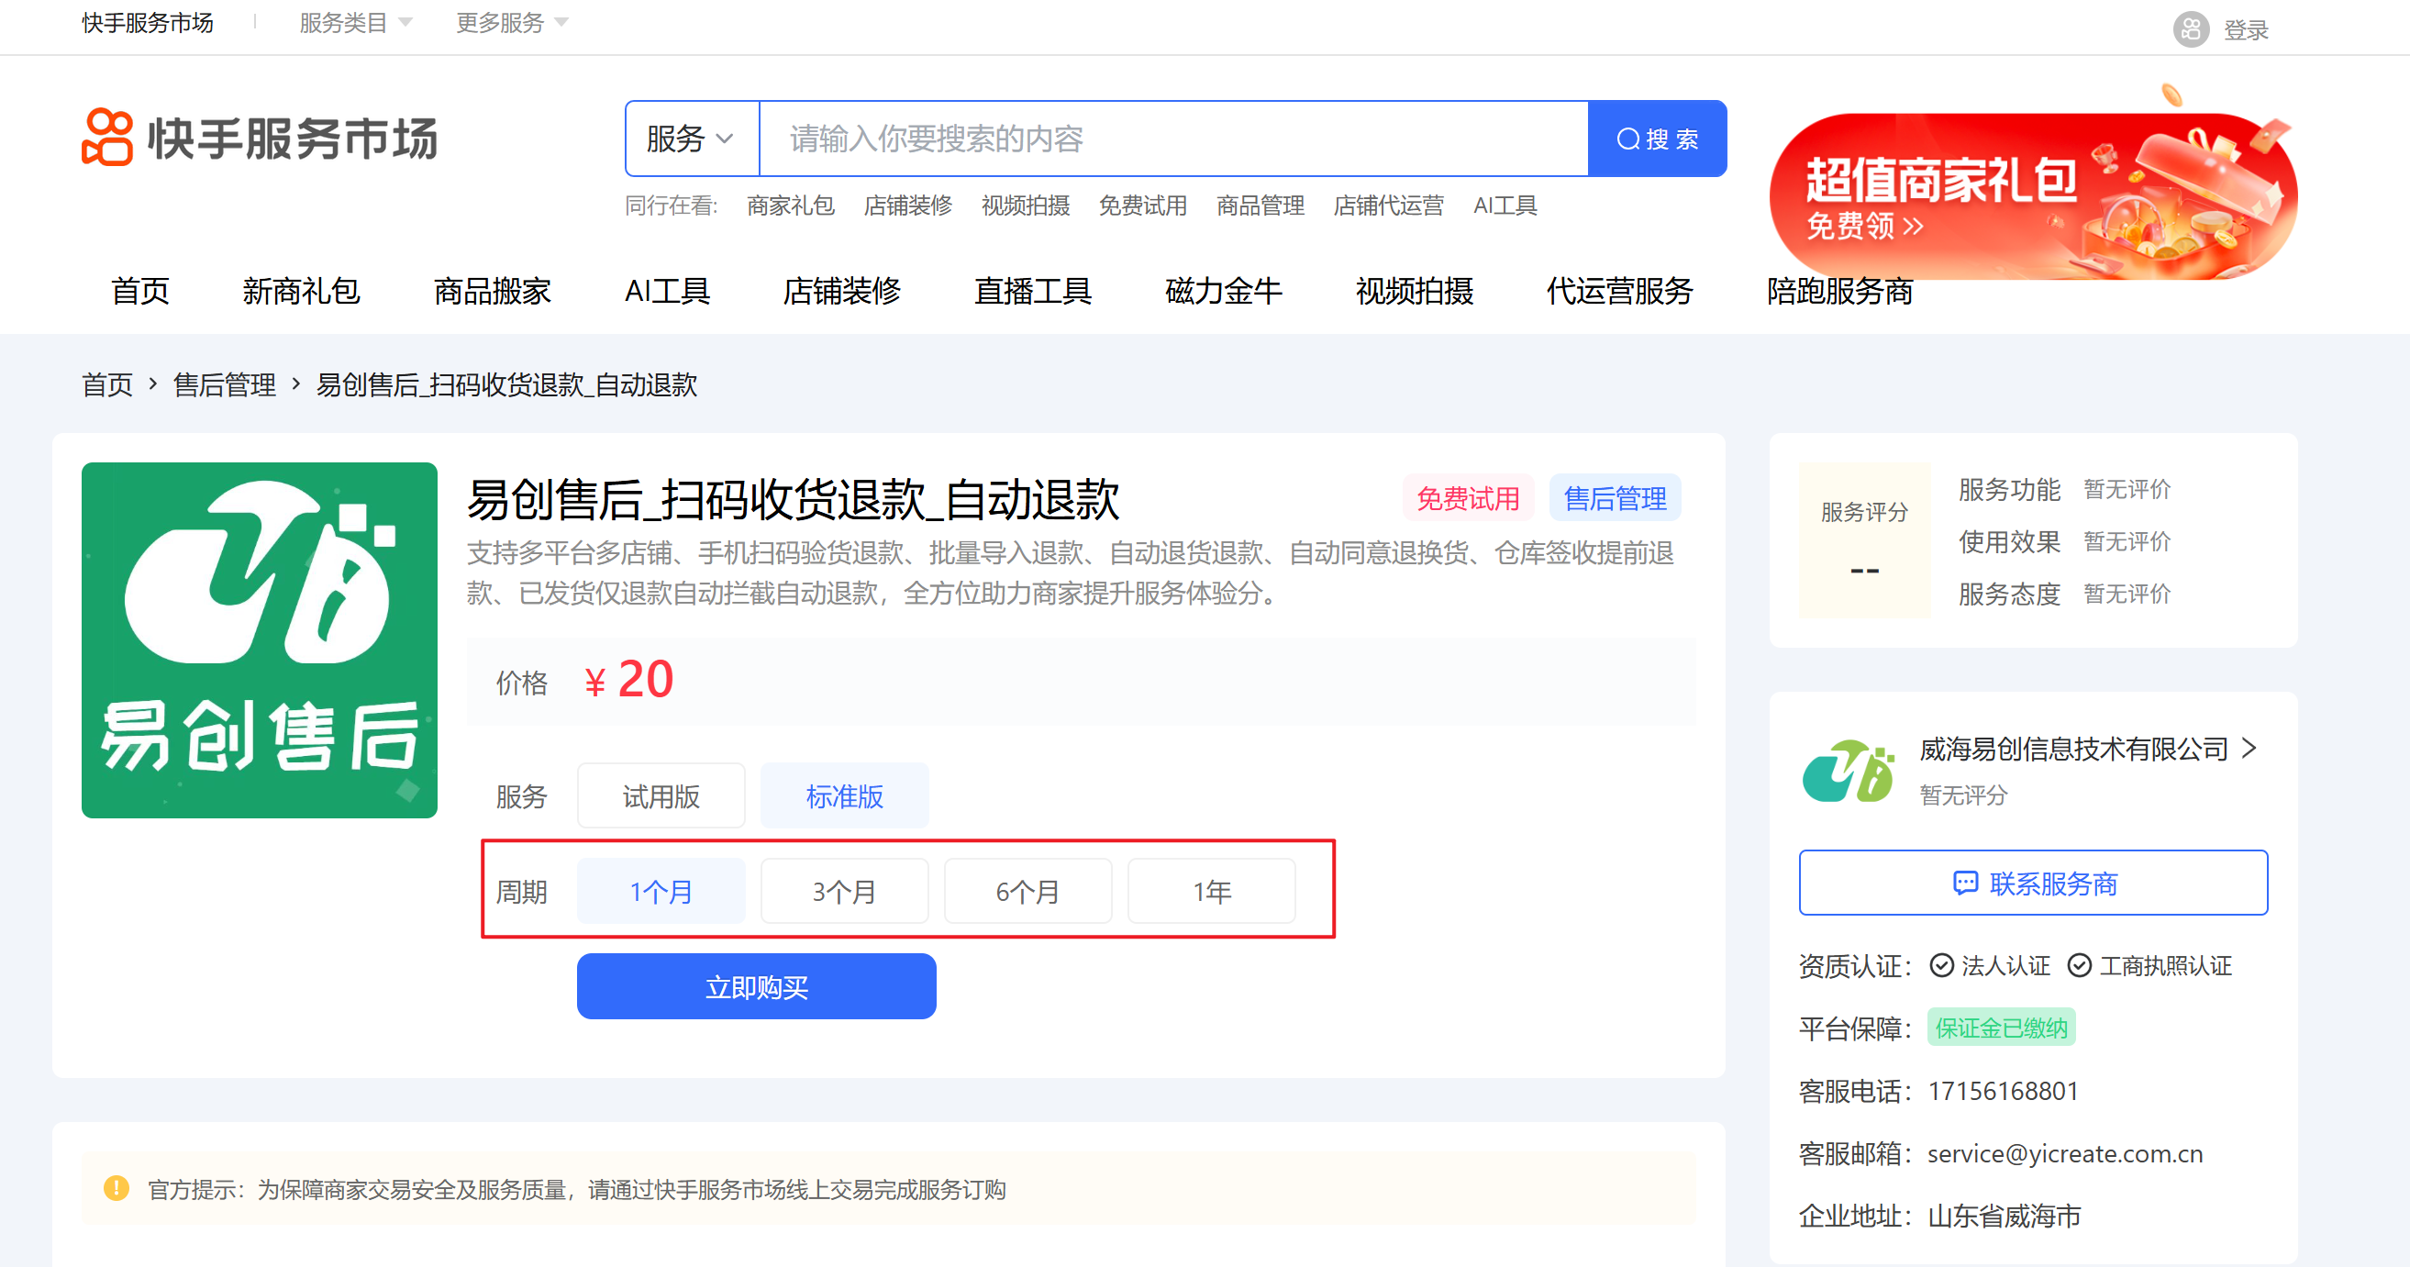Open the 易创售后 green product image
The image size is (2410, 1267).
pos(259,640)
